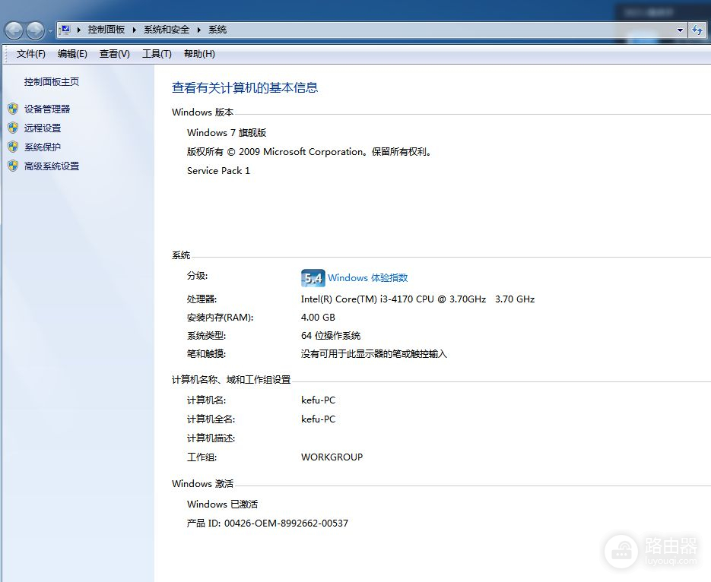
Task: Click the shield icon next to 系统保护
Action: point(13,147)
